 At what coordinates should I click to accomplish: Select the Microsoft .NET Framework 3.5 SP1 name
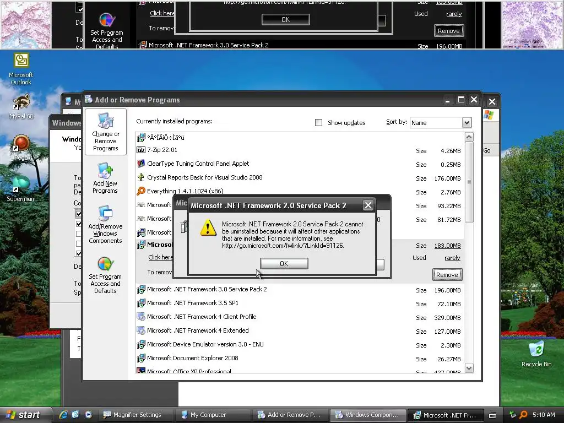click(192, 303)
